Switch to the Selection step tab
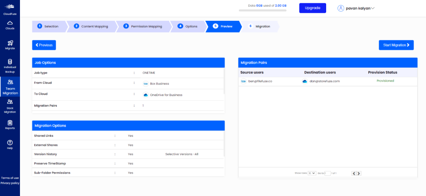The height and width of the screenshot is (196, 426). tap(48, 26)
